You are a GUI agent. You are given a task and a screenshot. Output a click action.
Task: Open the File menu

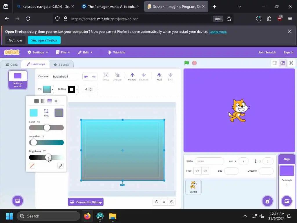coord(63,52)
